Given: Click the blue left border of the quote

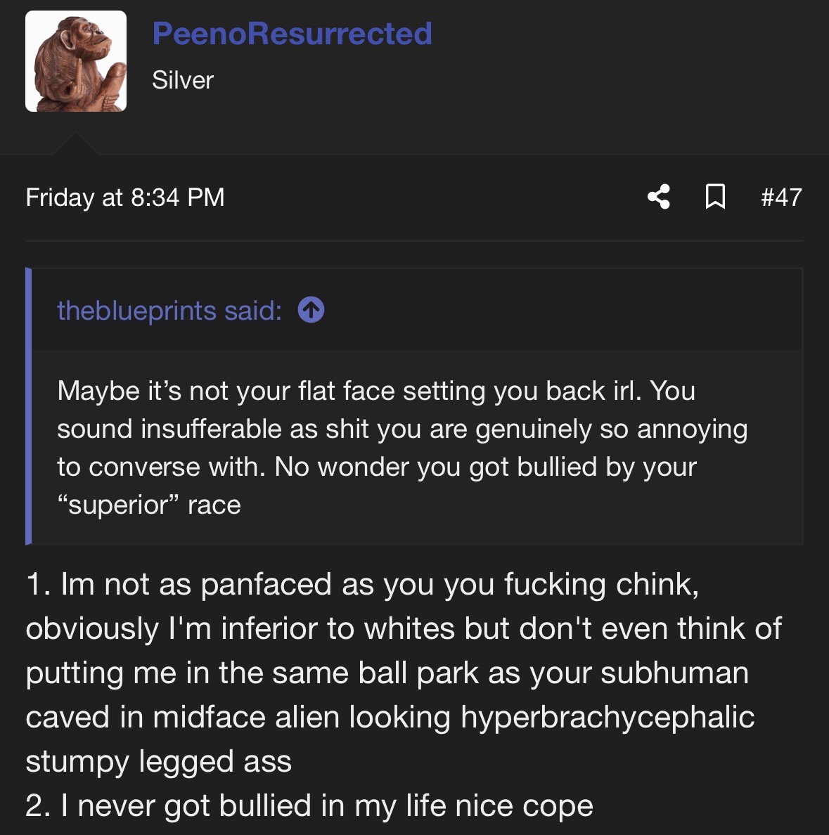Looking at the screenshot, I should (28, 406).
